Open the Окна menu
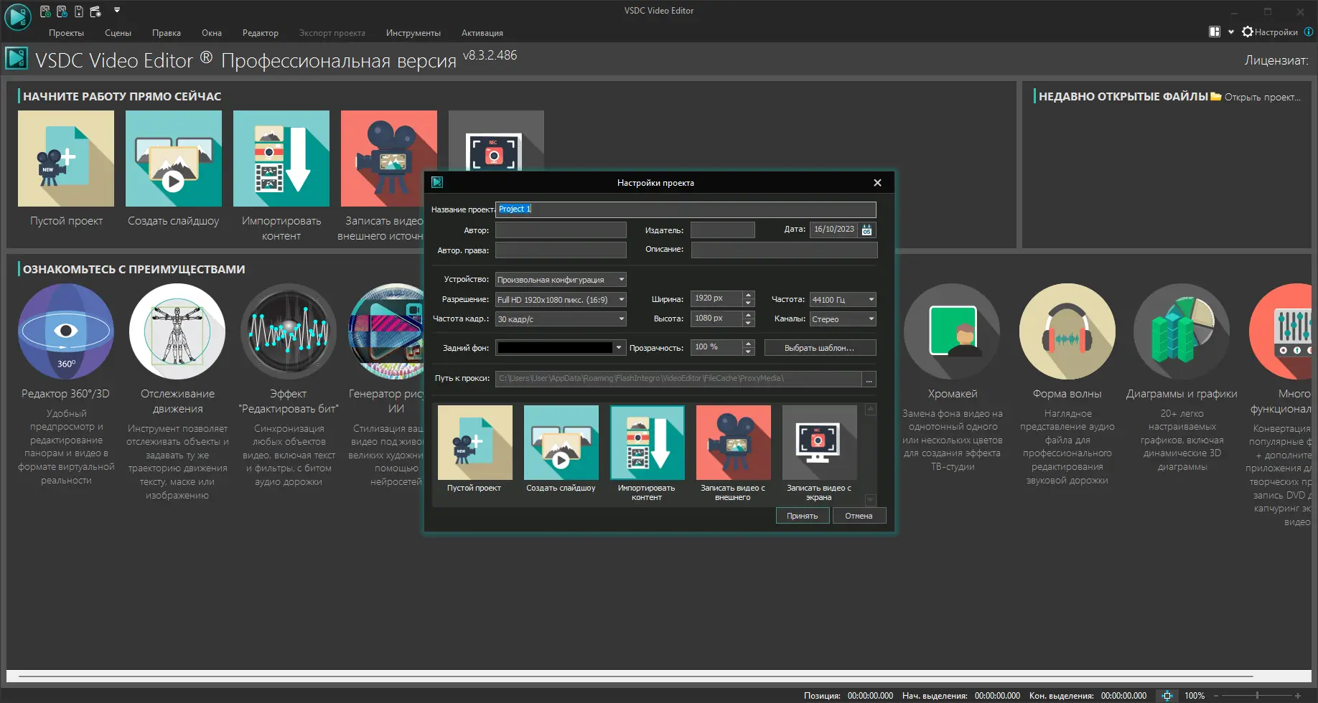 click(211, 33)
